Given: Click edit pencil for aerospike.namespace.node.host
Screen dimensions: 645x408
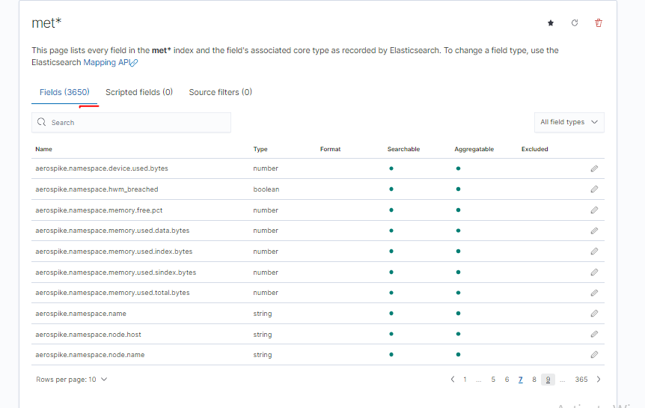Looking at the screenshot, I should 594,335.
